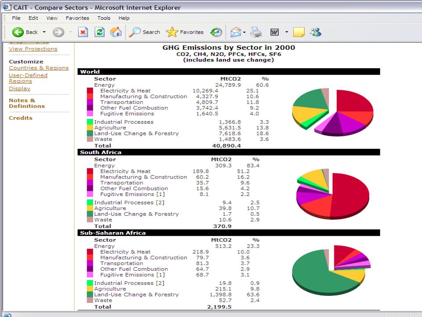Edit the page with the Word icon
This screenshot has height=317, width=422.
pos(274,32)
